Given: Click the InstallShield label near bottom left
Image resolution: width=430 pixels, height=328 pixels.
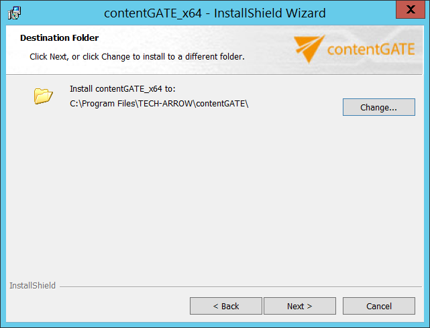Looking at the screenshot, I should (x=32, y=286).
